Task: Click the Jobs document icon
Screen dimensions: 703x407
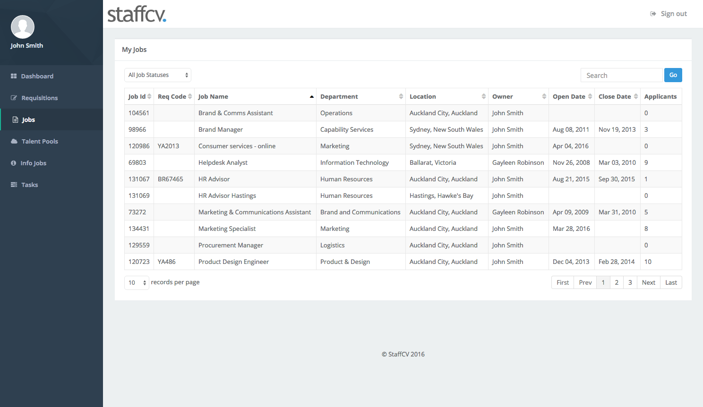Action: click(x=15, y=119)
